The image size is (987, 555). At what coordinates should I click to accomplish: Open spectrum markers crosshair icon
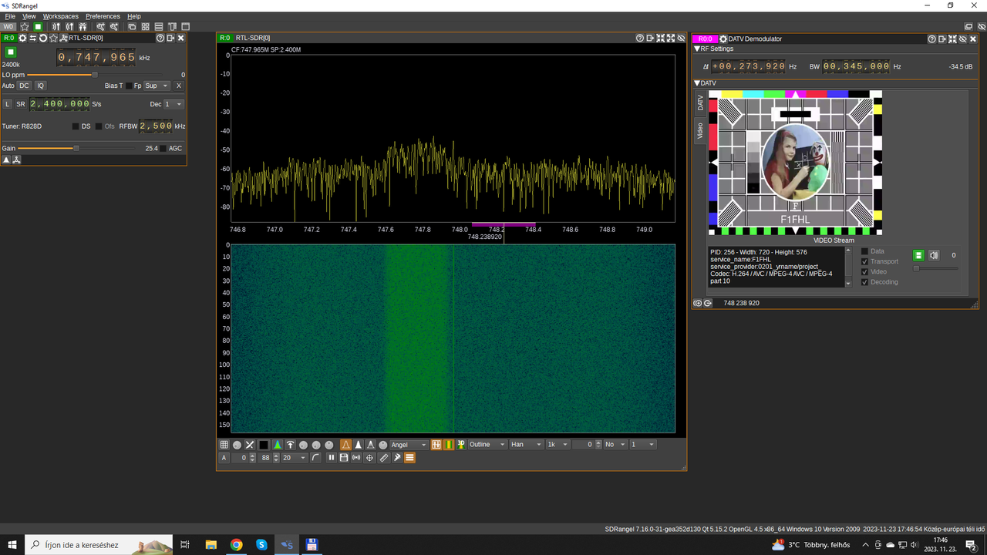[x=369, y=458]
